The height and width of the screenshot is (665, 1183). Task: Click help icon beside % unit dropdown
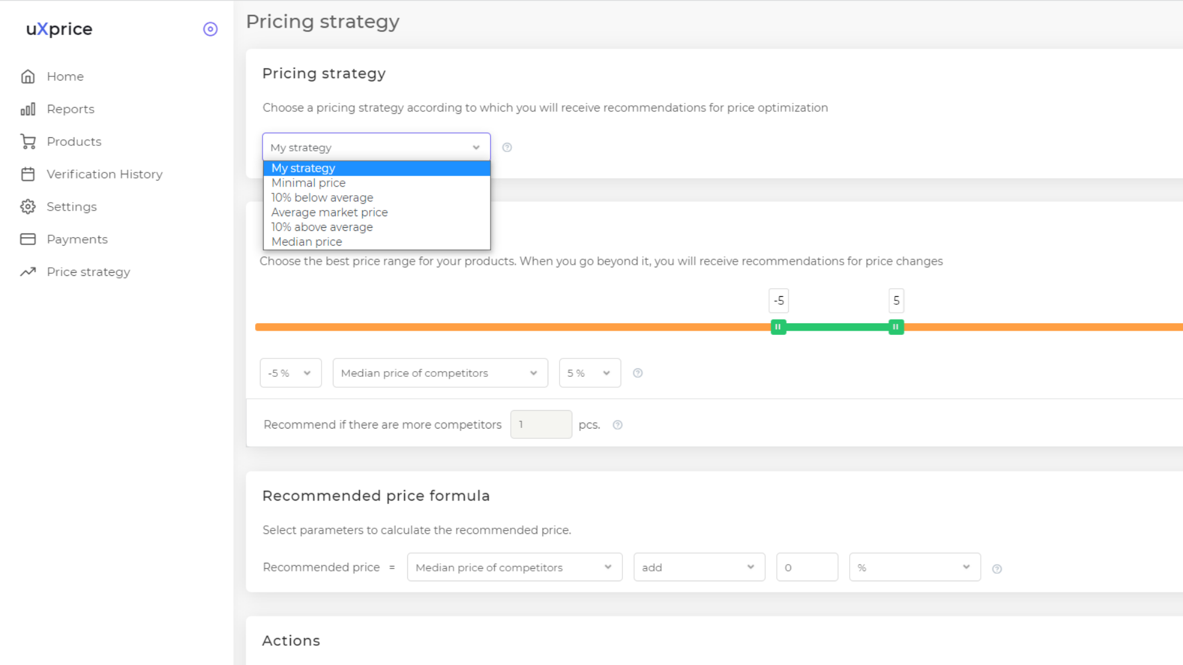click(x=997, y=569)
